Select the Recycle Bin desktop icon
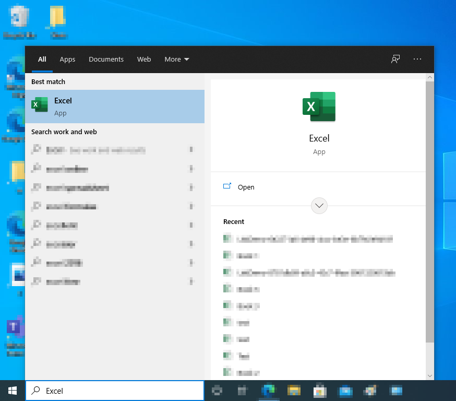Viewport: 456px width, 401px height. coord(20,22)
